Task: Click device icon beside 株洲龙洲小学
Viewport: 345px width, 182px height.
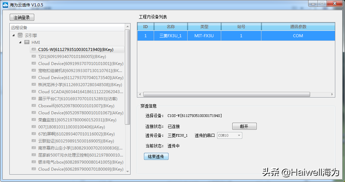Action: tap(34, 84)
